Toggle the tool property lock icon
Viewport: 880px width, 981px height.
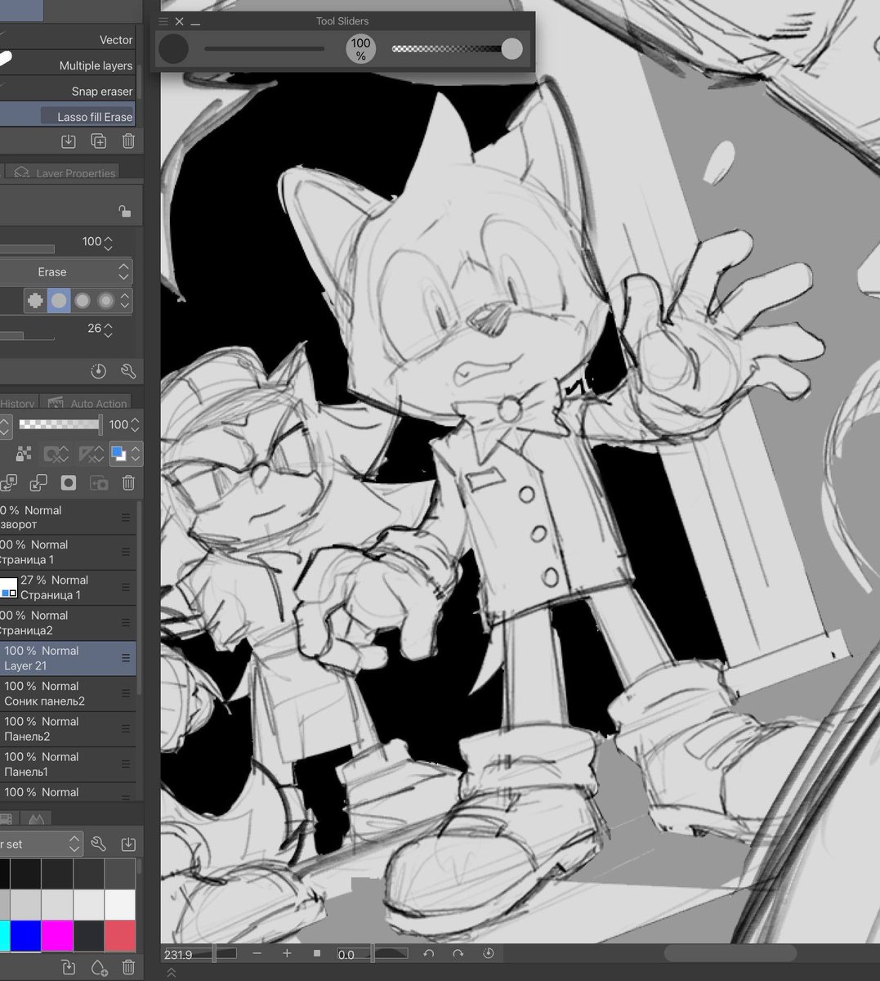pos(125,211)
